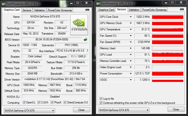The image size is (188, 116).
Task: Click the Bus Interface question mark icon
Action: [x=87, y=51]
